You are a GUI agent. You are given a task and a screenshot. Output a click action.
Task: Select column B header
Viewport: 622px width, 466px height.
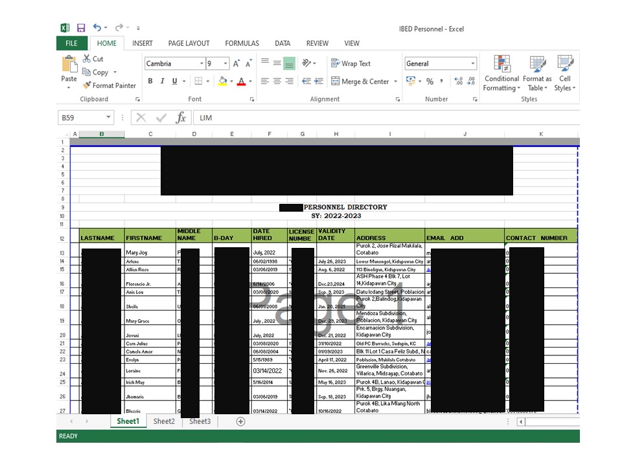tap(102, 134)
